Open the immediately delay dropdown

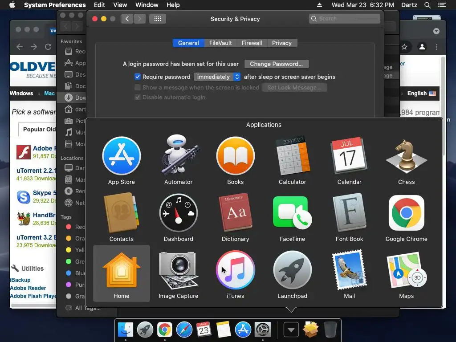coord(217,77)
